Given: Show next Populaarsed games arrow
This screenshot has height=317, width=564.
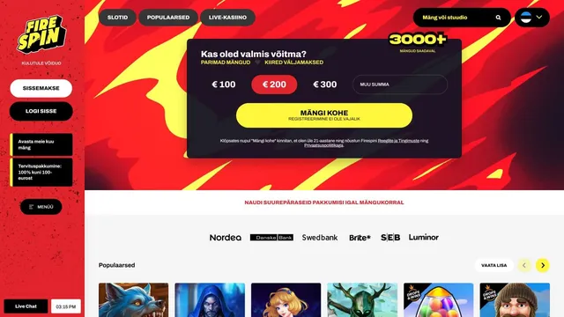Looking at the screenshot, I should tap(543, 265).
